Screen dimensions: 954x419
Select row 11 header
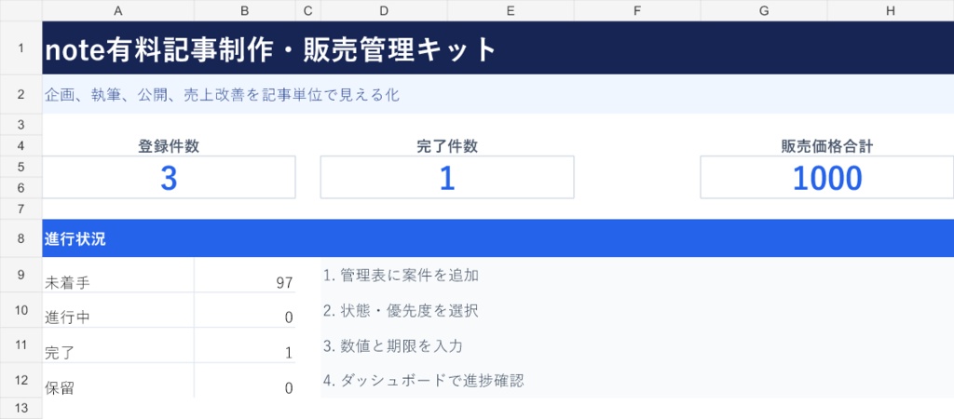point(21,345)
